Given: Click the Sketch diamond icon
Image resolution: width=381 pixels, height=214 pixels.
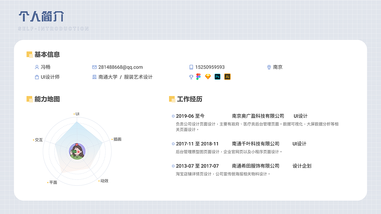Looking at the screenshot, I should (x=208, y=76).
